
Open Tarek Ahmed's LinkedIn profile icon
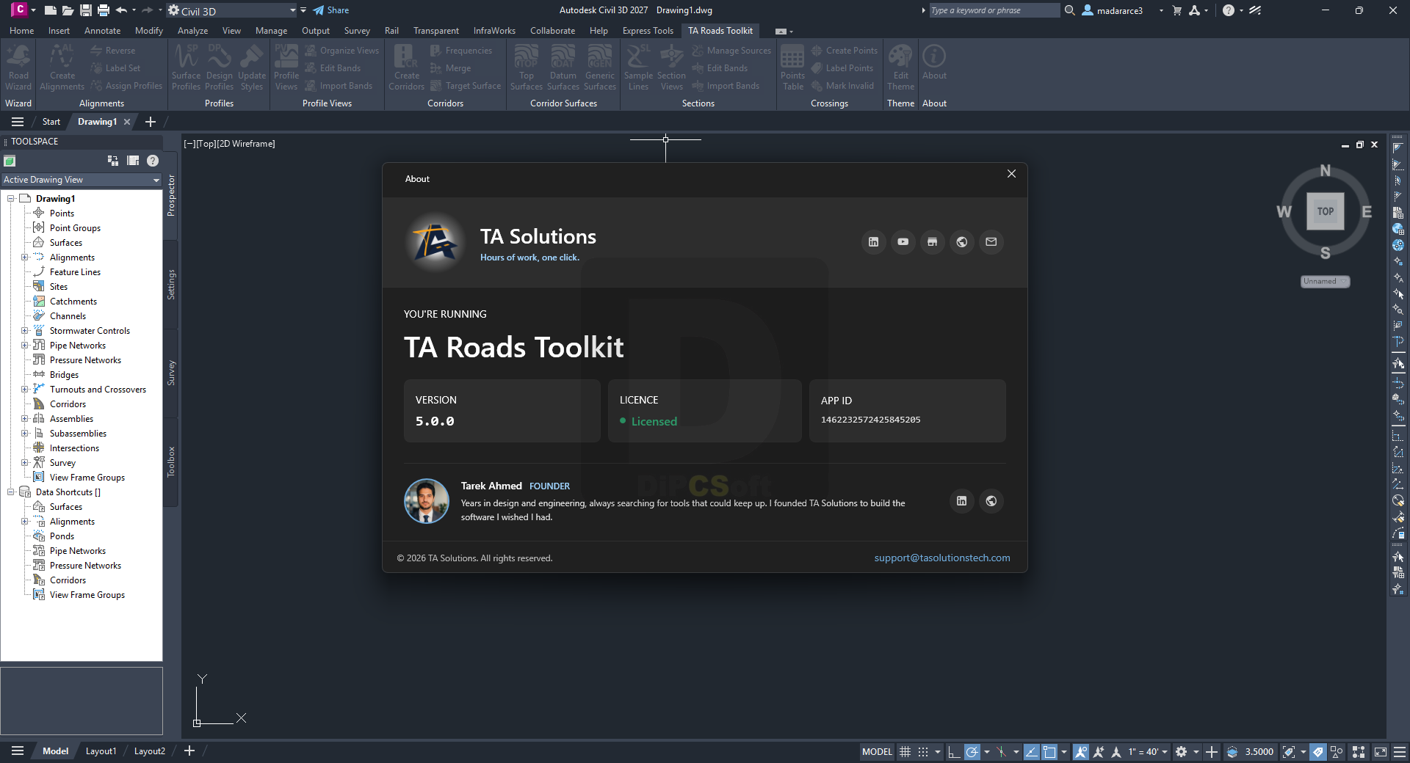961,501
